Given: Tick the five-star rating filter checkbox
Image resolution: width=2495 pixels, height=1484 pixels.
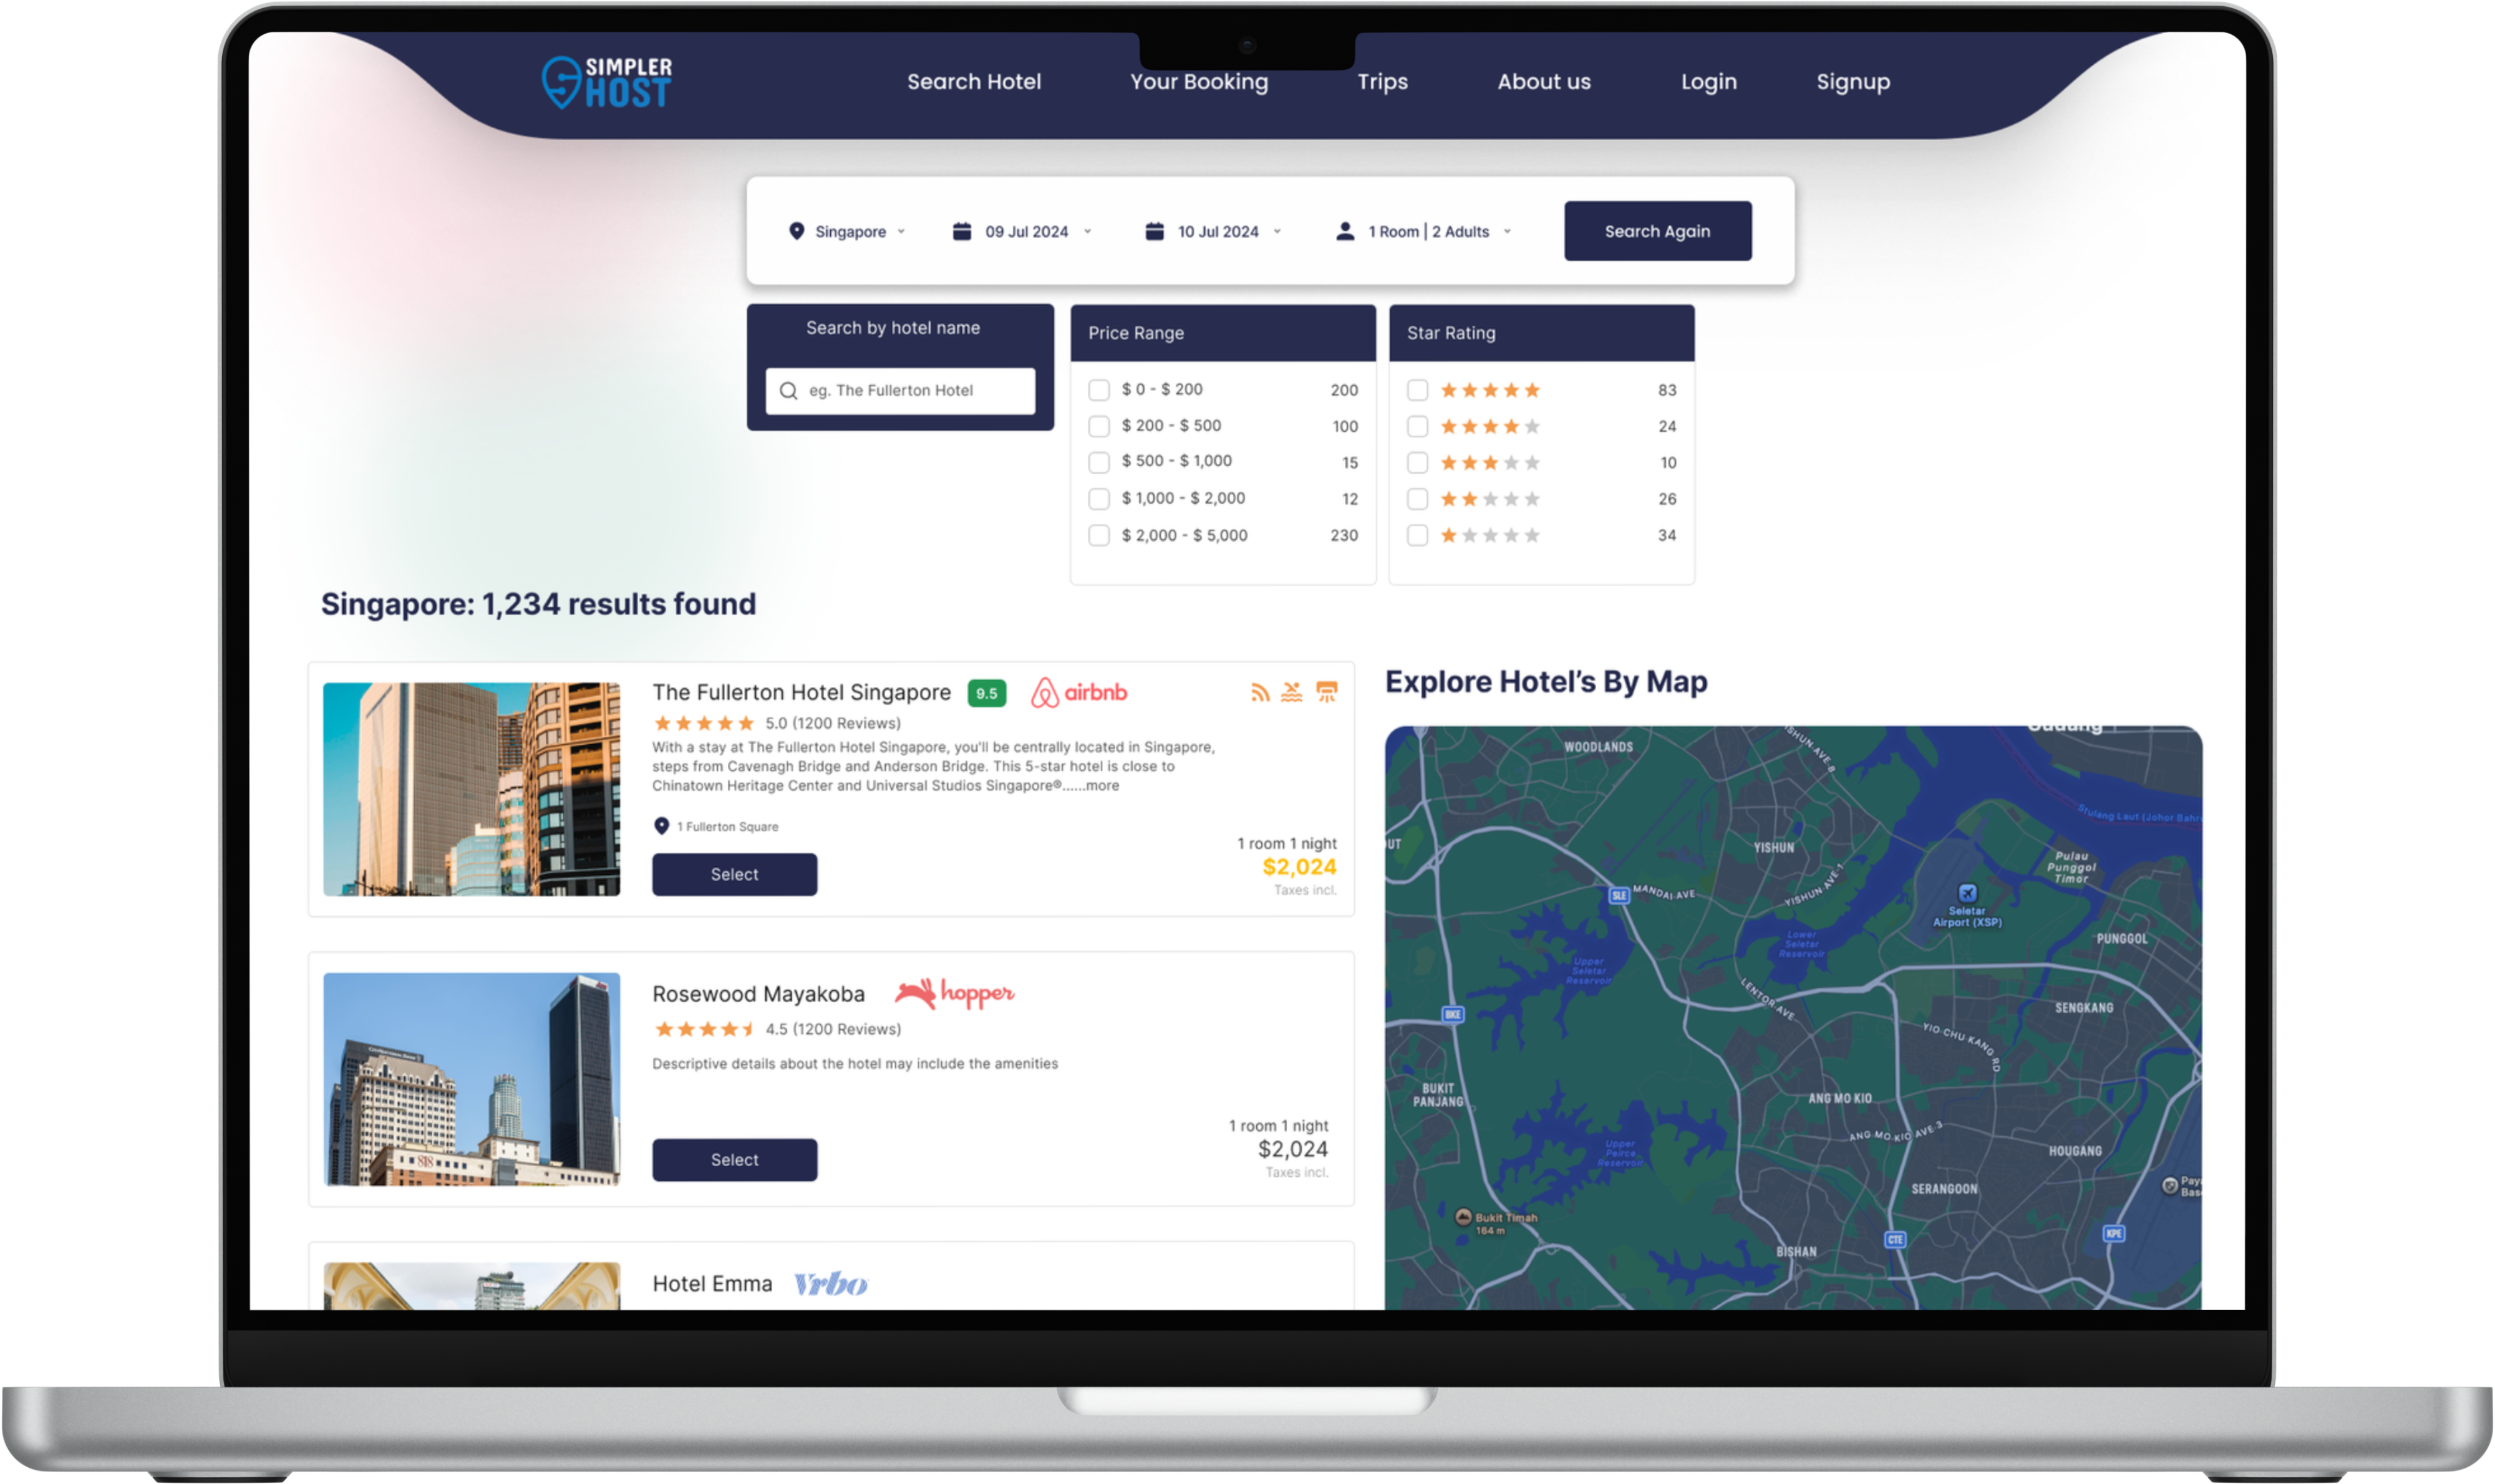Looking at the screenshot, I should [1417, 390].
